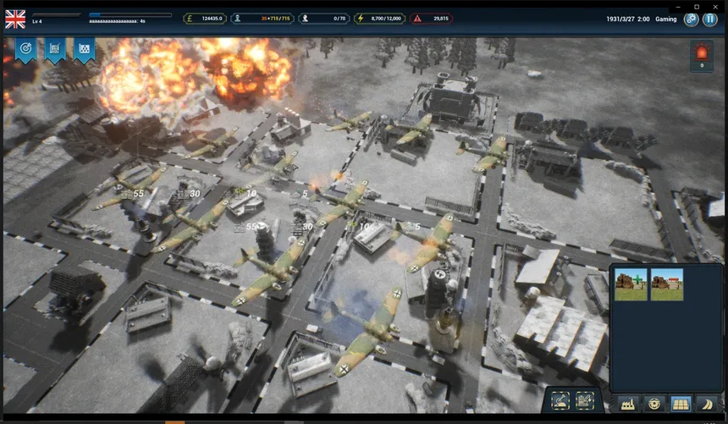The height and width of the screenshot is (424, 728).
Task: Select the build farm thumbnail with green plus
Action: tap(631, 284)
